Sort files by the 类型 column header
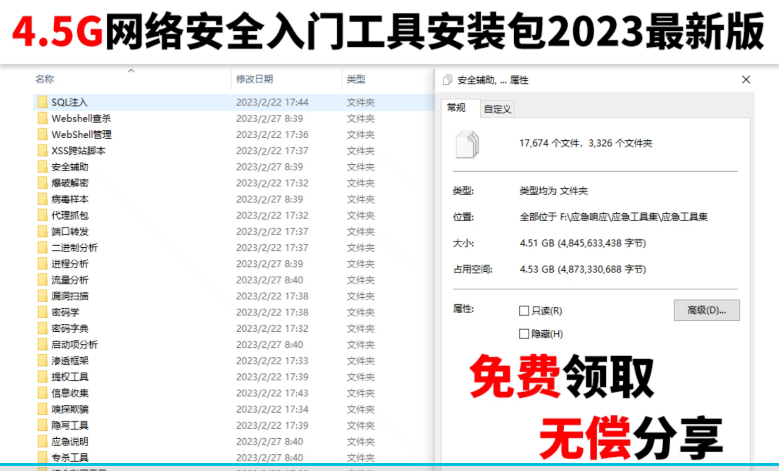Screen dimensions: 779x471 coord(355,79)
